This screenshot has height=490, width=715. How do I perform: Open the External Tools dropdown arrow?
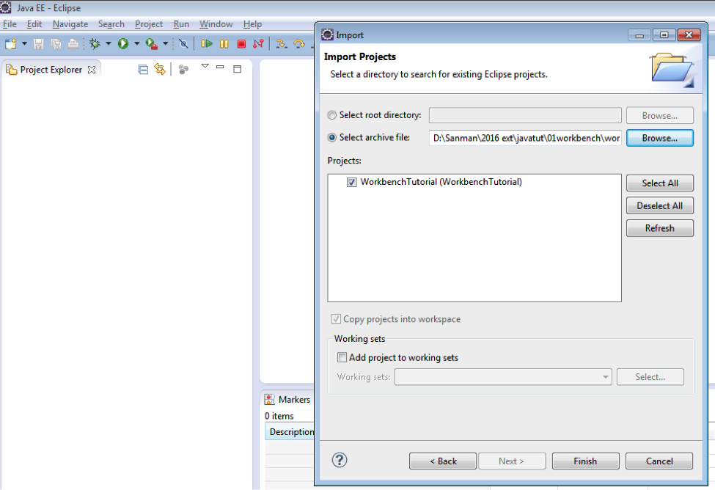click(166, 44)
